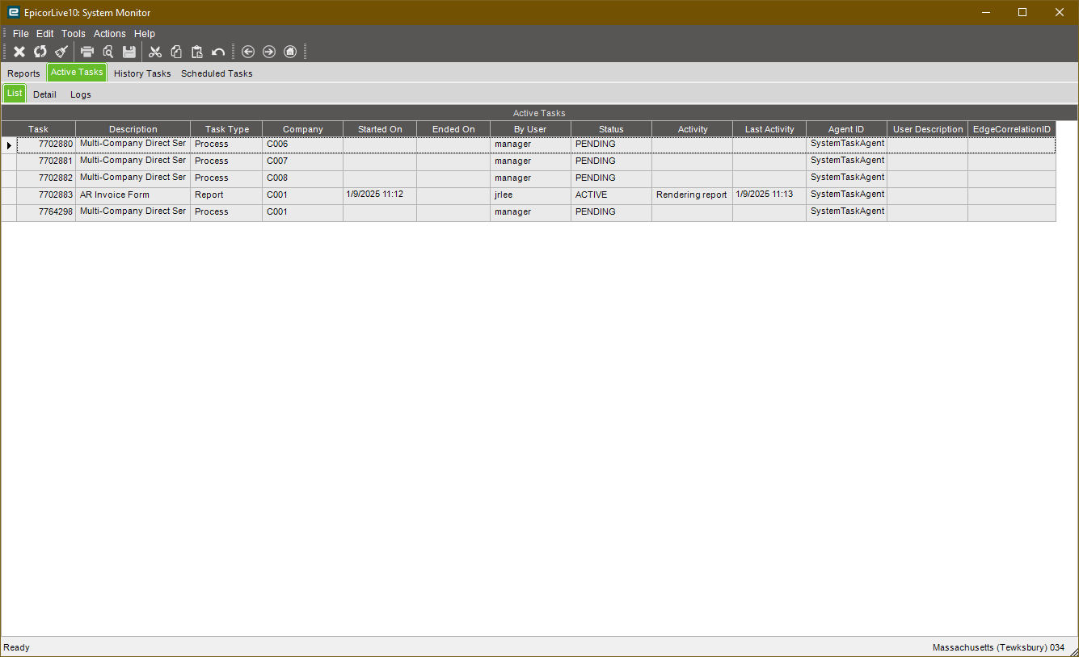Go forward with the right arrow icon
Screen dimensions: 1079x657
pyautogui.click(x=269, y=52)
